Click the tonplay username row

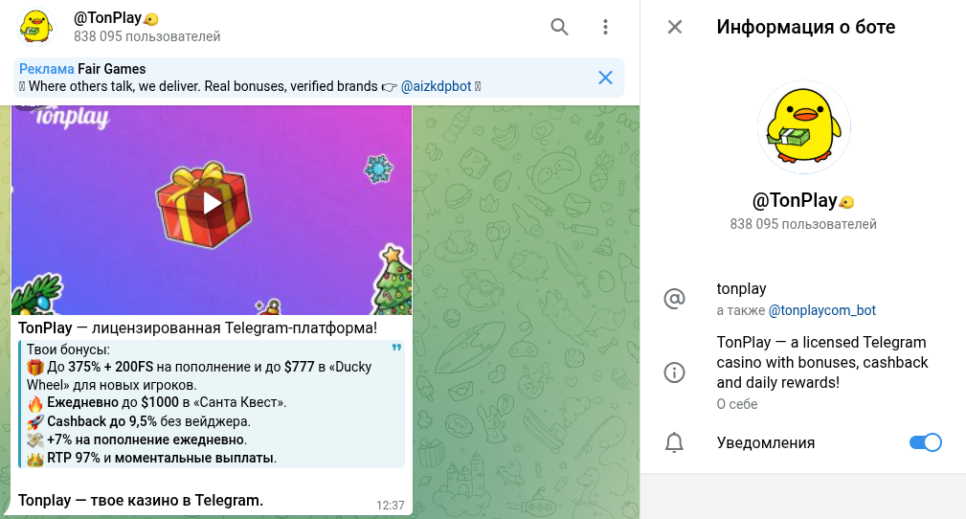pyautogui.click(x=742, y=289)
